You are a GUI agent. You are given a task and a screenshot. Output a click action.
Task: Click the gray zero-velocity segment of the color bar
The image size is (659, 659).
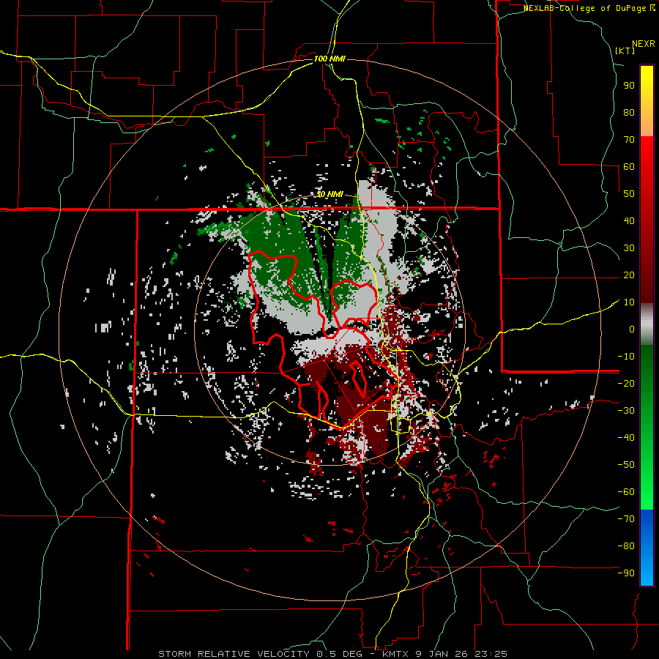coord(647,324)
